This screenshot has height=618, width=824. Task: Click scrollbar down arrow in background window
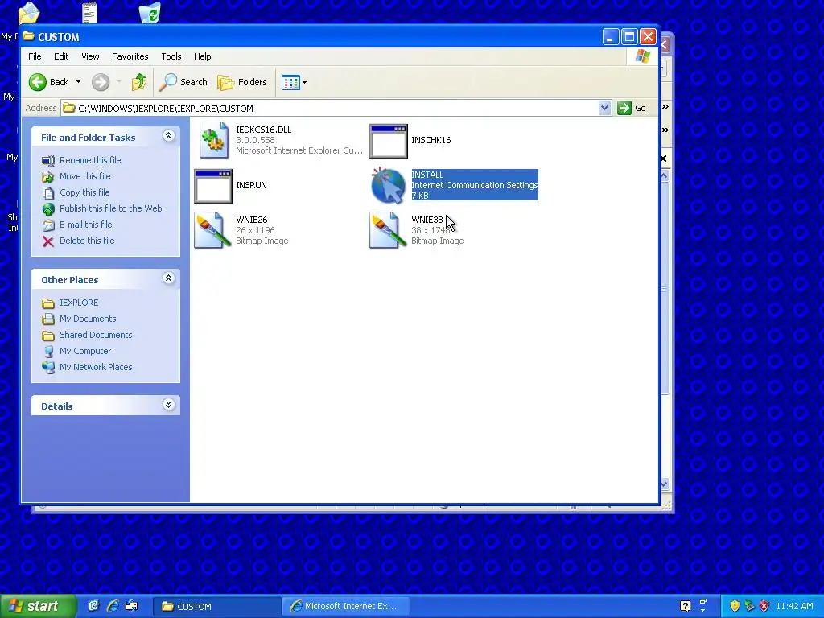pos(665,484)
